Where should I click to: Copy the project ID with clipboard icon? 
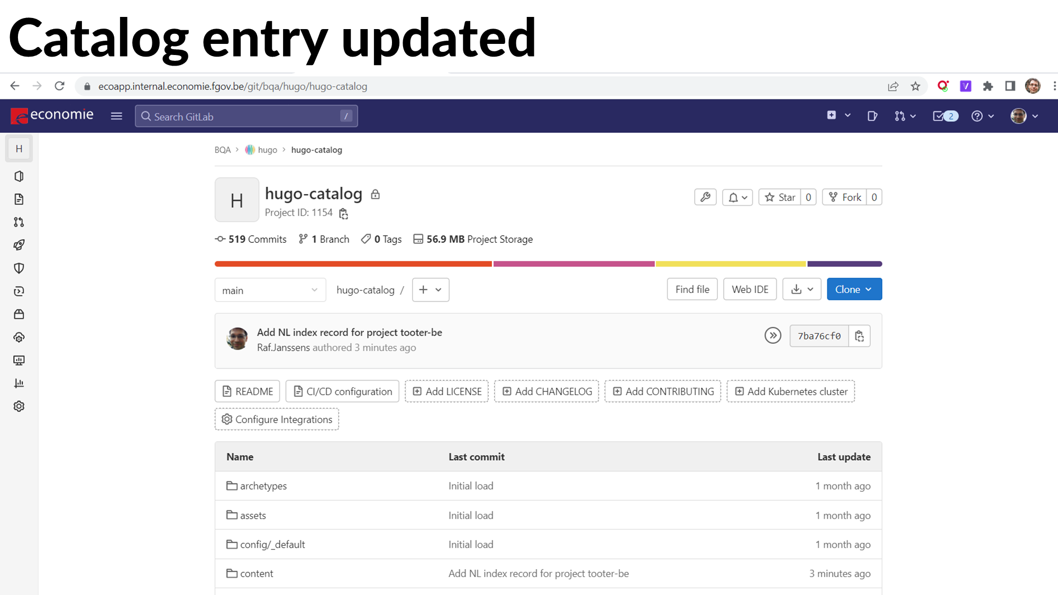pyautogui.click(x=343, y=213)
